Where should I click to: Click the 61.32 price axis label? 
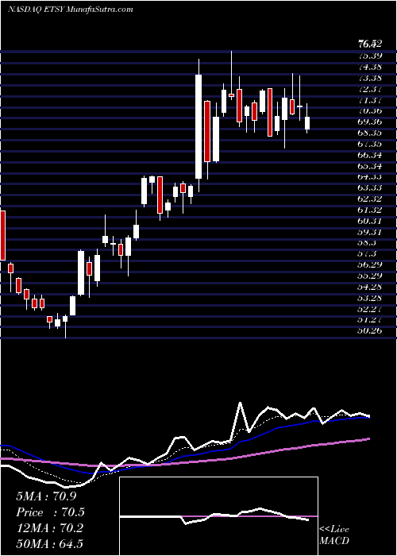[x=370, y=210]
